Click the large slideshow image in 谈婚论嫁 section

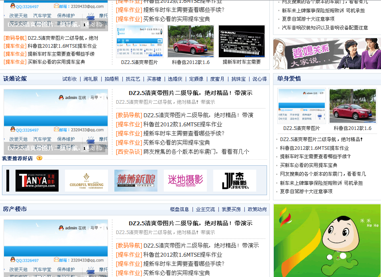point(56,122)
